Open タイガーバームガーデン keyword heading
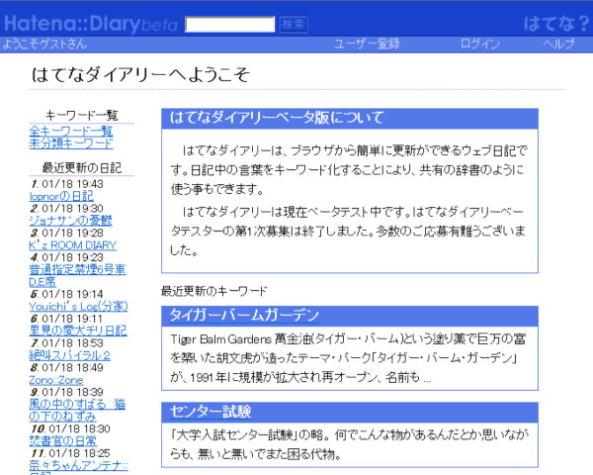This screenshot has width=593, height=475. click(x=244, y=315)
